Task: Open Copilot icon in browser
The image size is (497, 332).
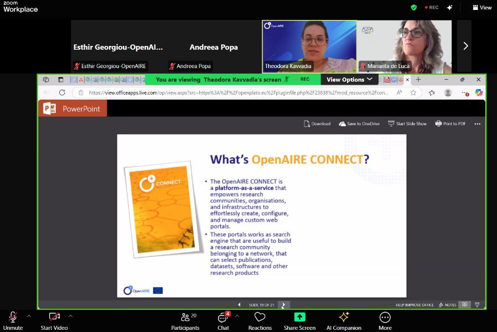Action: (479, 92)
